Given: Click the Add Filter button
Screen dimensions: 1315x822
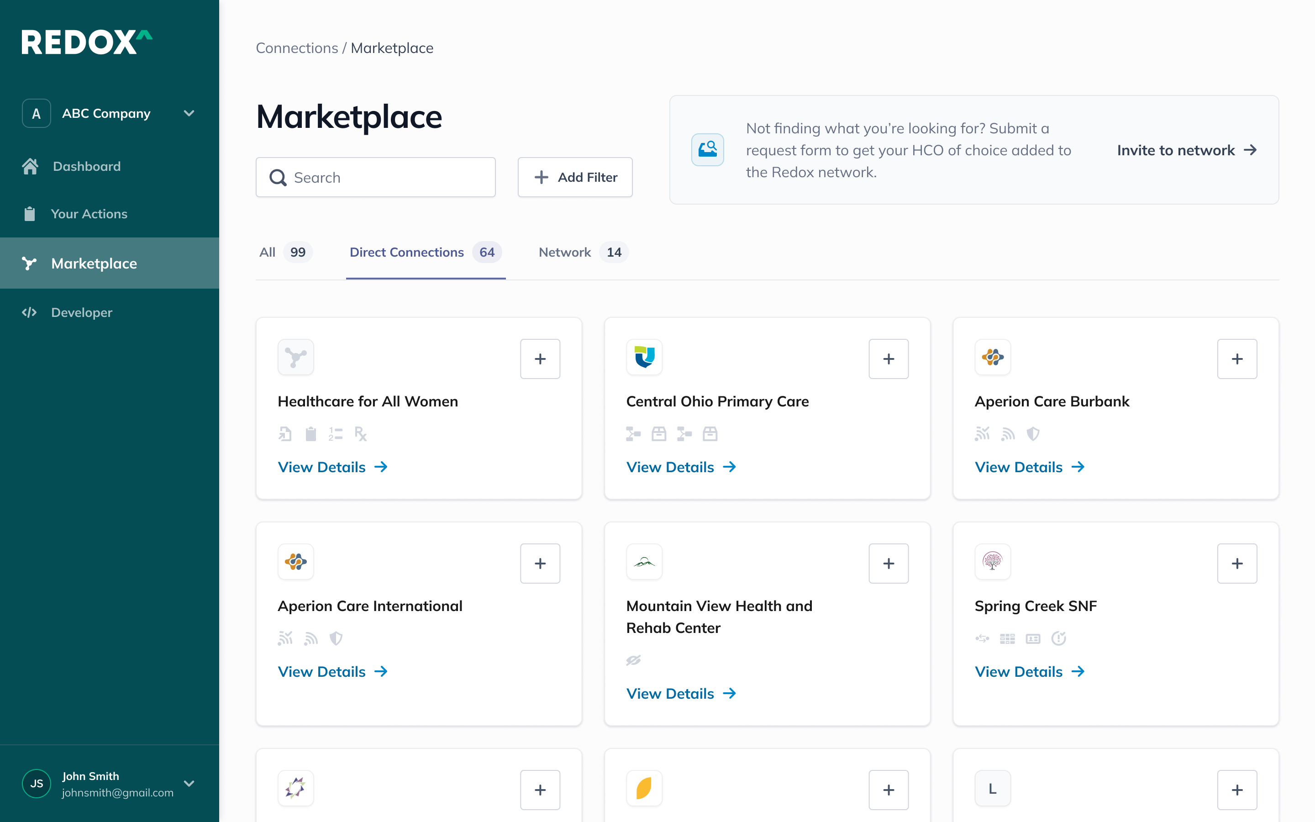Looking at the screenshot, I should pos(575,177).
